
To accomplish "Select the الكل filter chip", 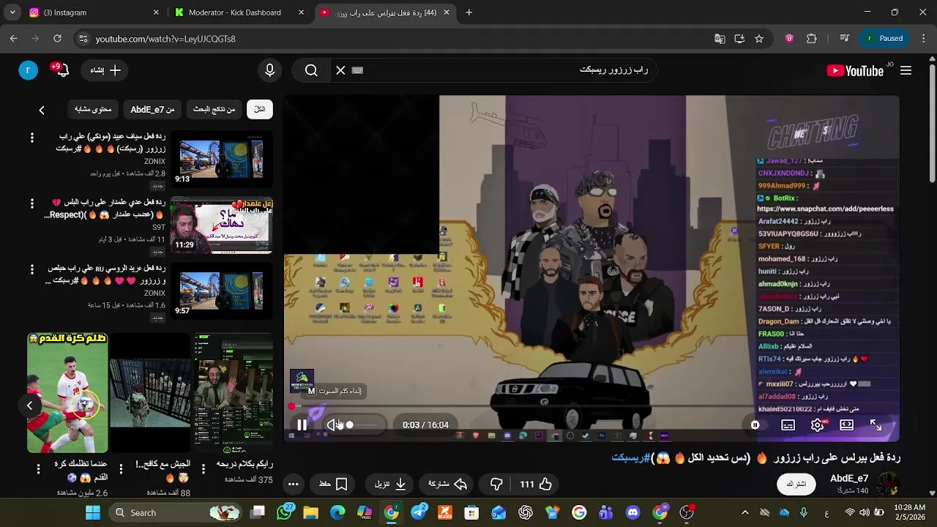I will (260, 109).
